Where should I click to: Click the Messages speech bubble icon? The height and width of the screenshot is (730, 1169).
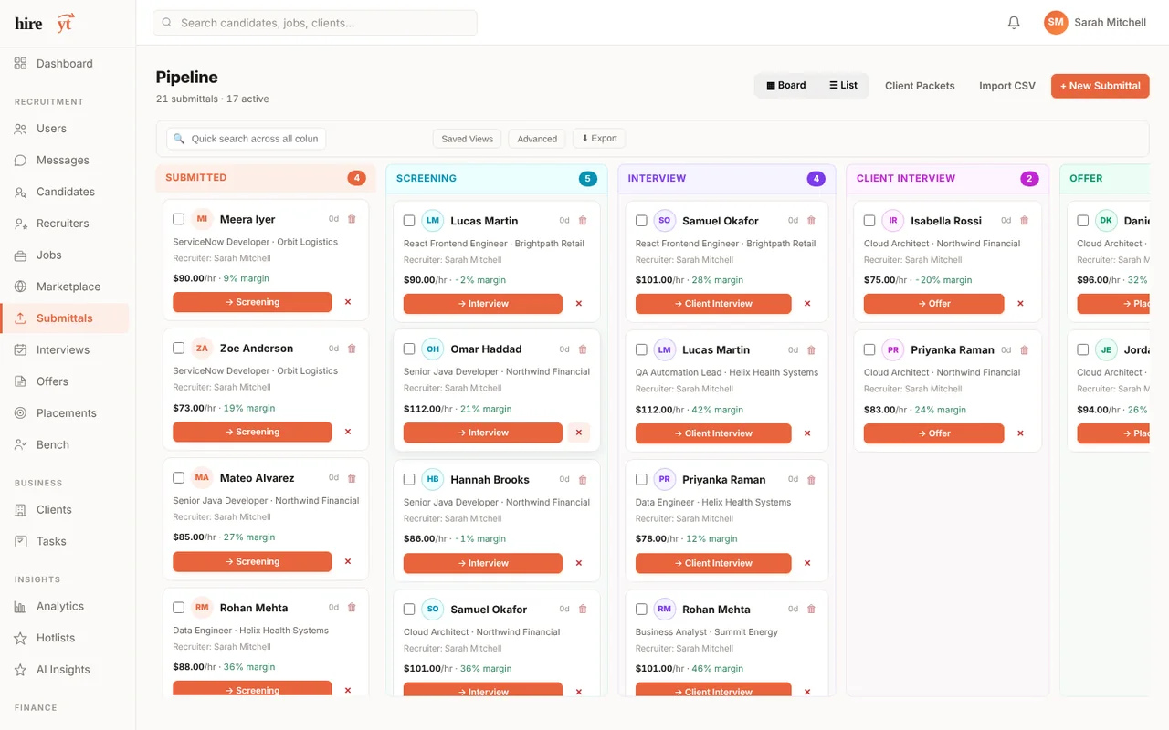pyautogui.click(x=21, y=160)
